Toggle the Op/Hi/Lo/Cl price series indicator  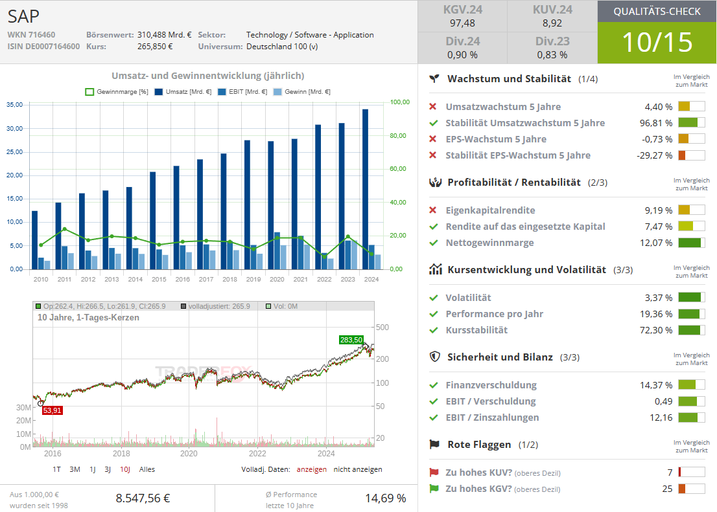(100, 306)
